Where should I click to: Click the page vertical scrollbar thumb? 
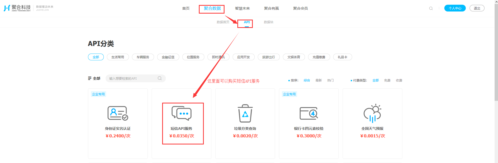(496, 52)
